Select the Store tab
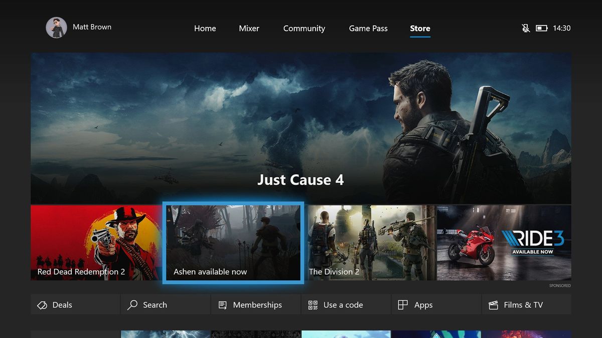 [x=420, y=29]
